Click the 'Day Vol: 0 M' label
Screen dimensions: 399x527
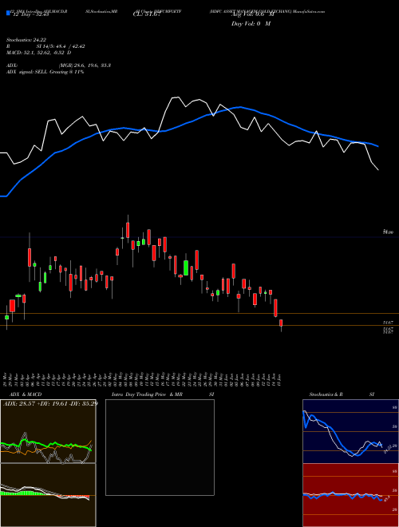[x=251, y=24]
